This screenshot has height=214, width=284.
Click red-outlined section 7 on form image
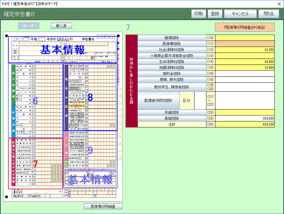pos(35,164)
